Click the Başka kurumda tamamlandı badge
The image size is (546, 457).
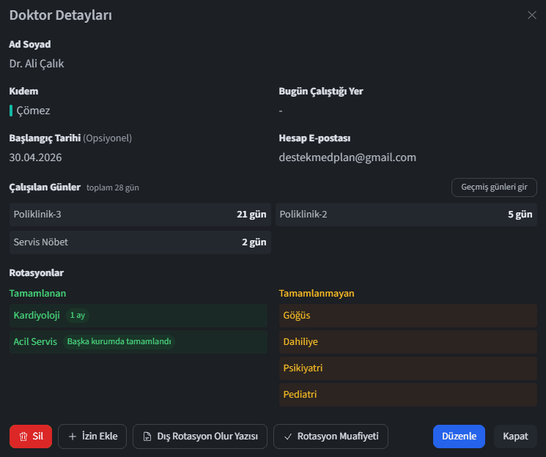(119, 341)
